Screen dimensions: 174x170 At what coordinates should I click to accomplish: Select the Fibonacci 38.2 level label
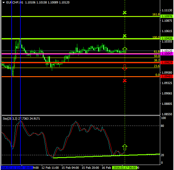pyautogui.click(x=157, y=60)
